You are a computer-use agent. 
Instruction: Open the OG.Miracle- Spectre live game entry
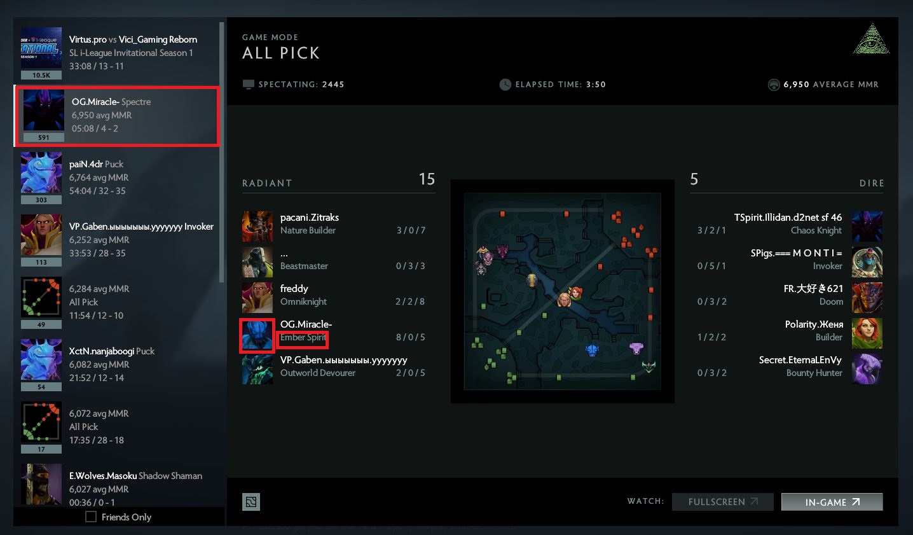pyautogui.click(x=117, y=116)
